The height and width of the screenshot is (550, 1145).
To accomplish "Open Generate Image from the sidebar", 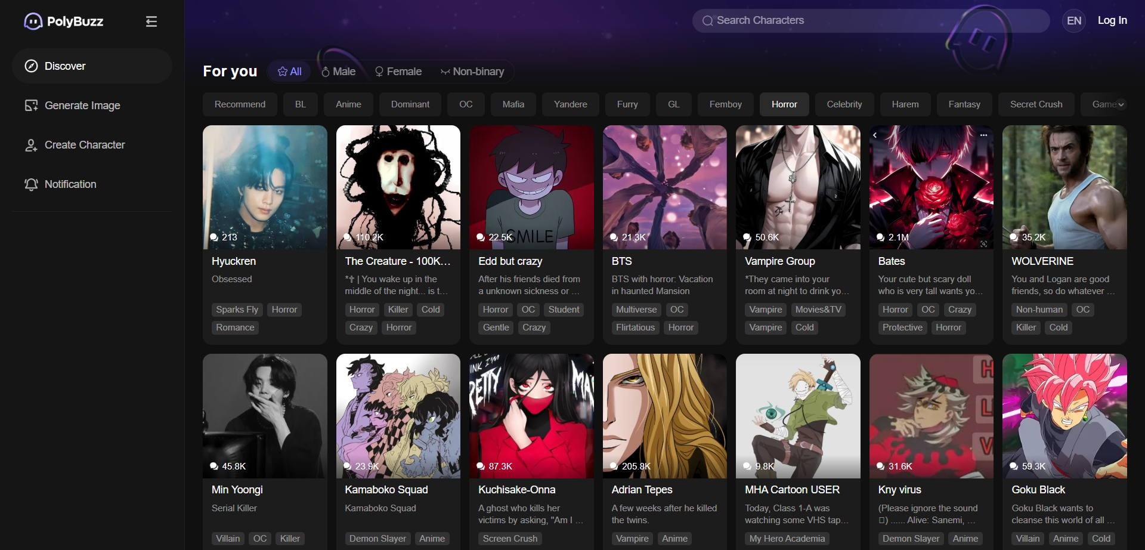I will tap(92, 106).
